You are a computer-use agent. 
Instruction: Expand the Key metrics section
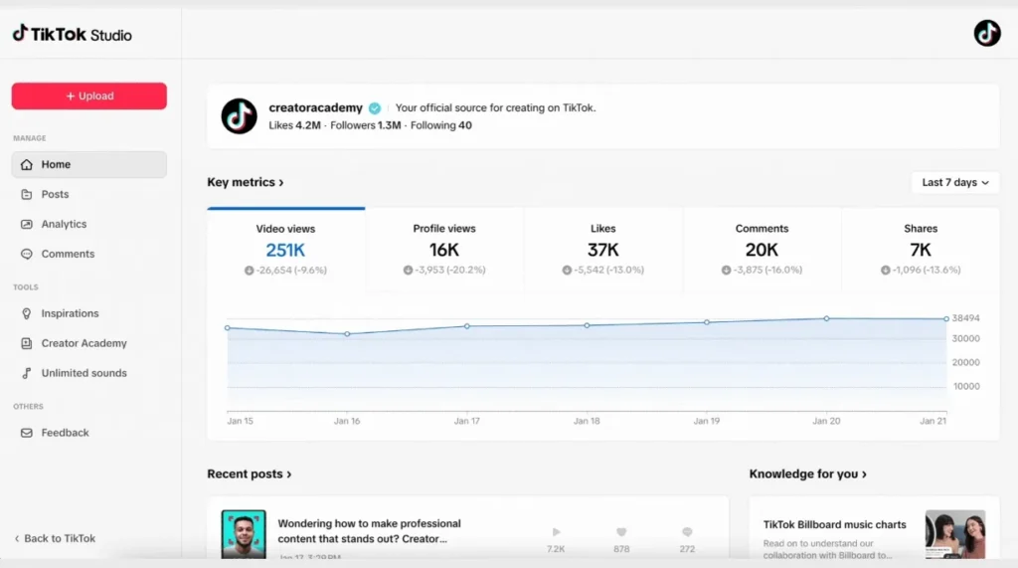(246, 183)
